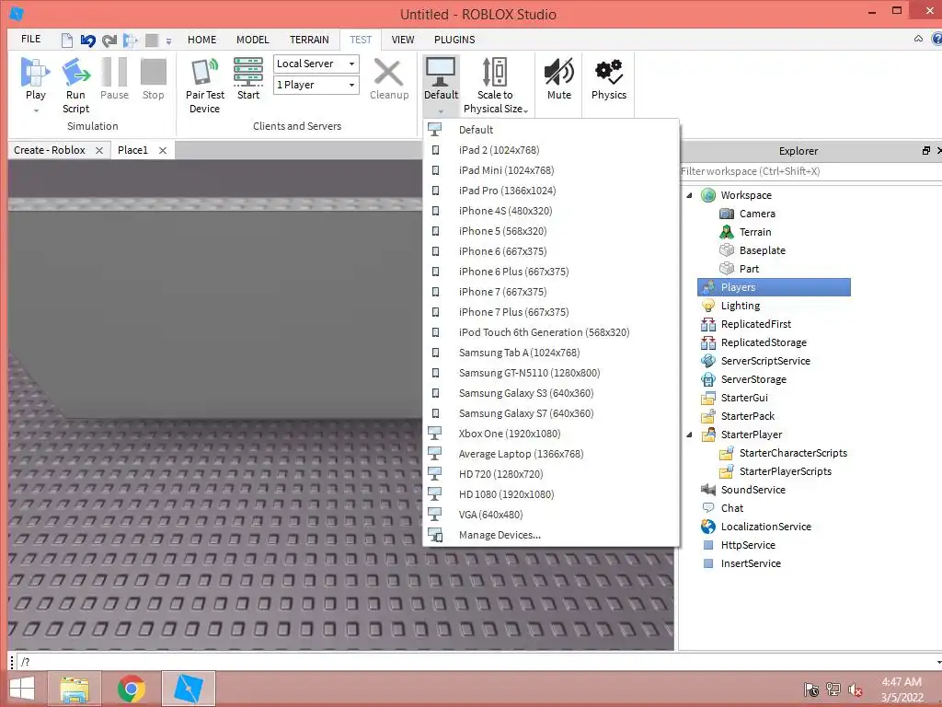The image size is (942, 707).
Task: Select ReplicatedStorage in Explorer
Action: [x=764, y=342]
